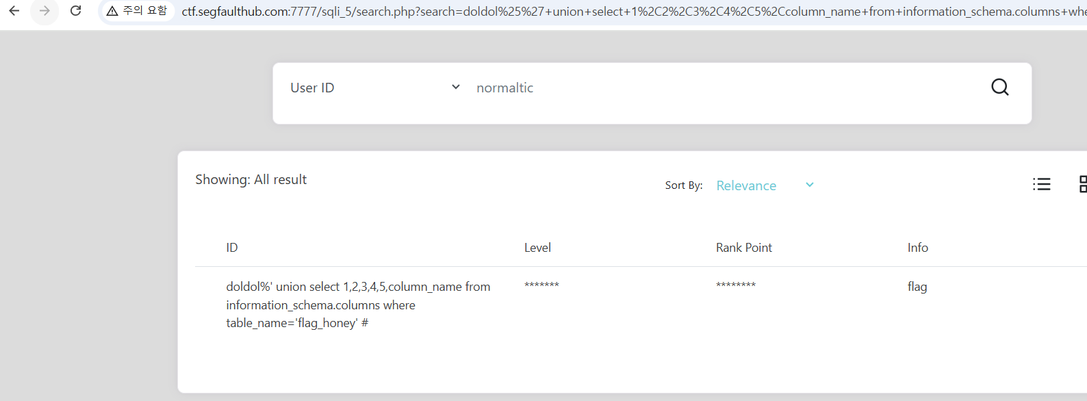Screen dimensions: 1087x401
Task: Select the Rank Point column header
Action: (x=743, y=248)
